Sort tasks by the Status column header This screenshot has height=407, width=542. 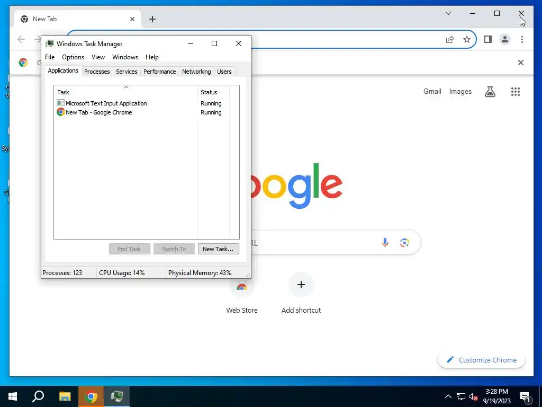click(213, 92)
